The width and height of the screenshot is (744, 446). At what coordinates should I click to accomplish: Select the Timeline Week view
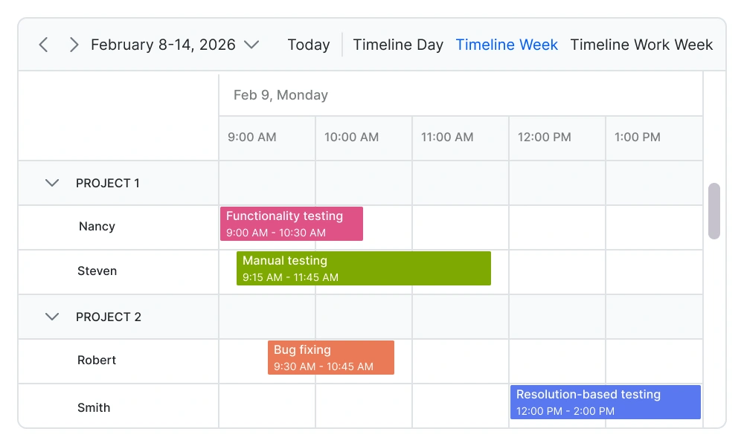tap(507, 45)
